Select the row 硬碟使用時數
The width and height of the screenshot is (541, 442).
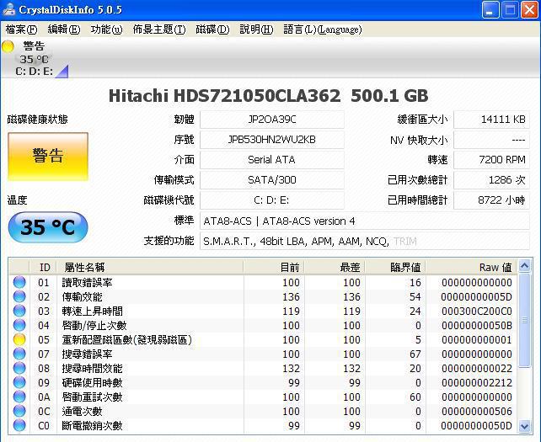[263, 383]
